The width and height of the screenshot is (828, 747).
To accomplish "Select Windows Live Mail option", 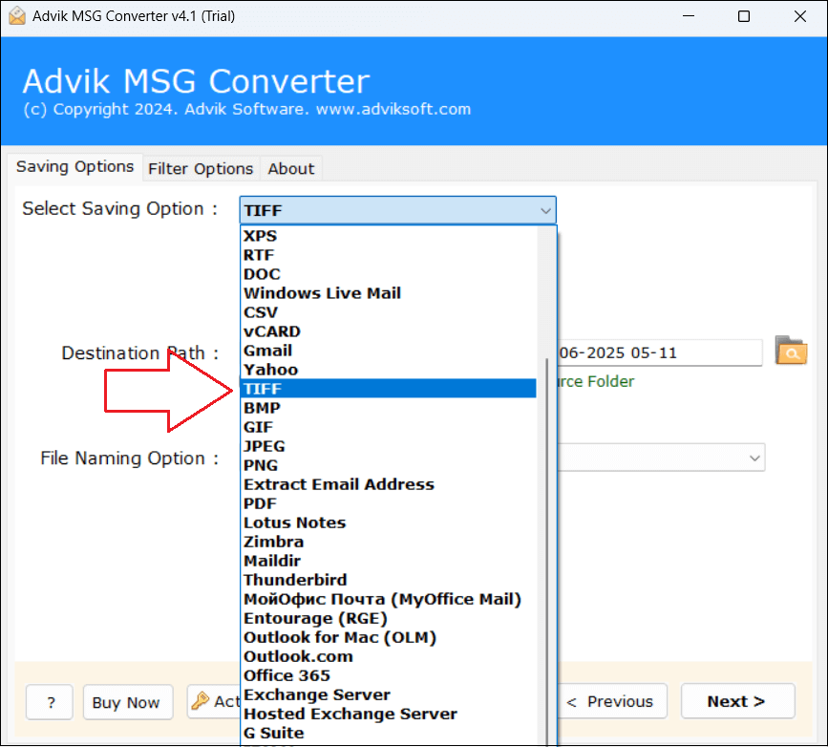I will click(388, 293).
